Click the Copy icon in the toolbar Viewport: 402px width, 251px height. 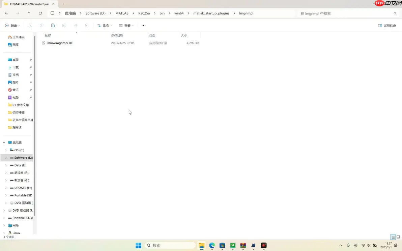point(42,25)
